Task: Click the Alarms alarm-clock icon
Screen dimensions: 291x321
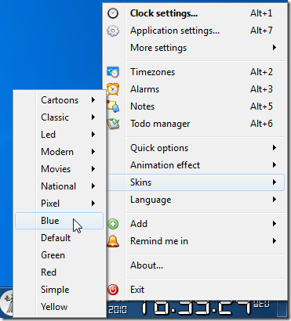Action: (x=113, y=89)
